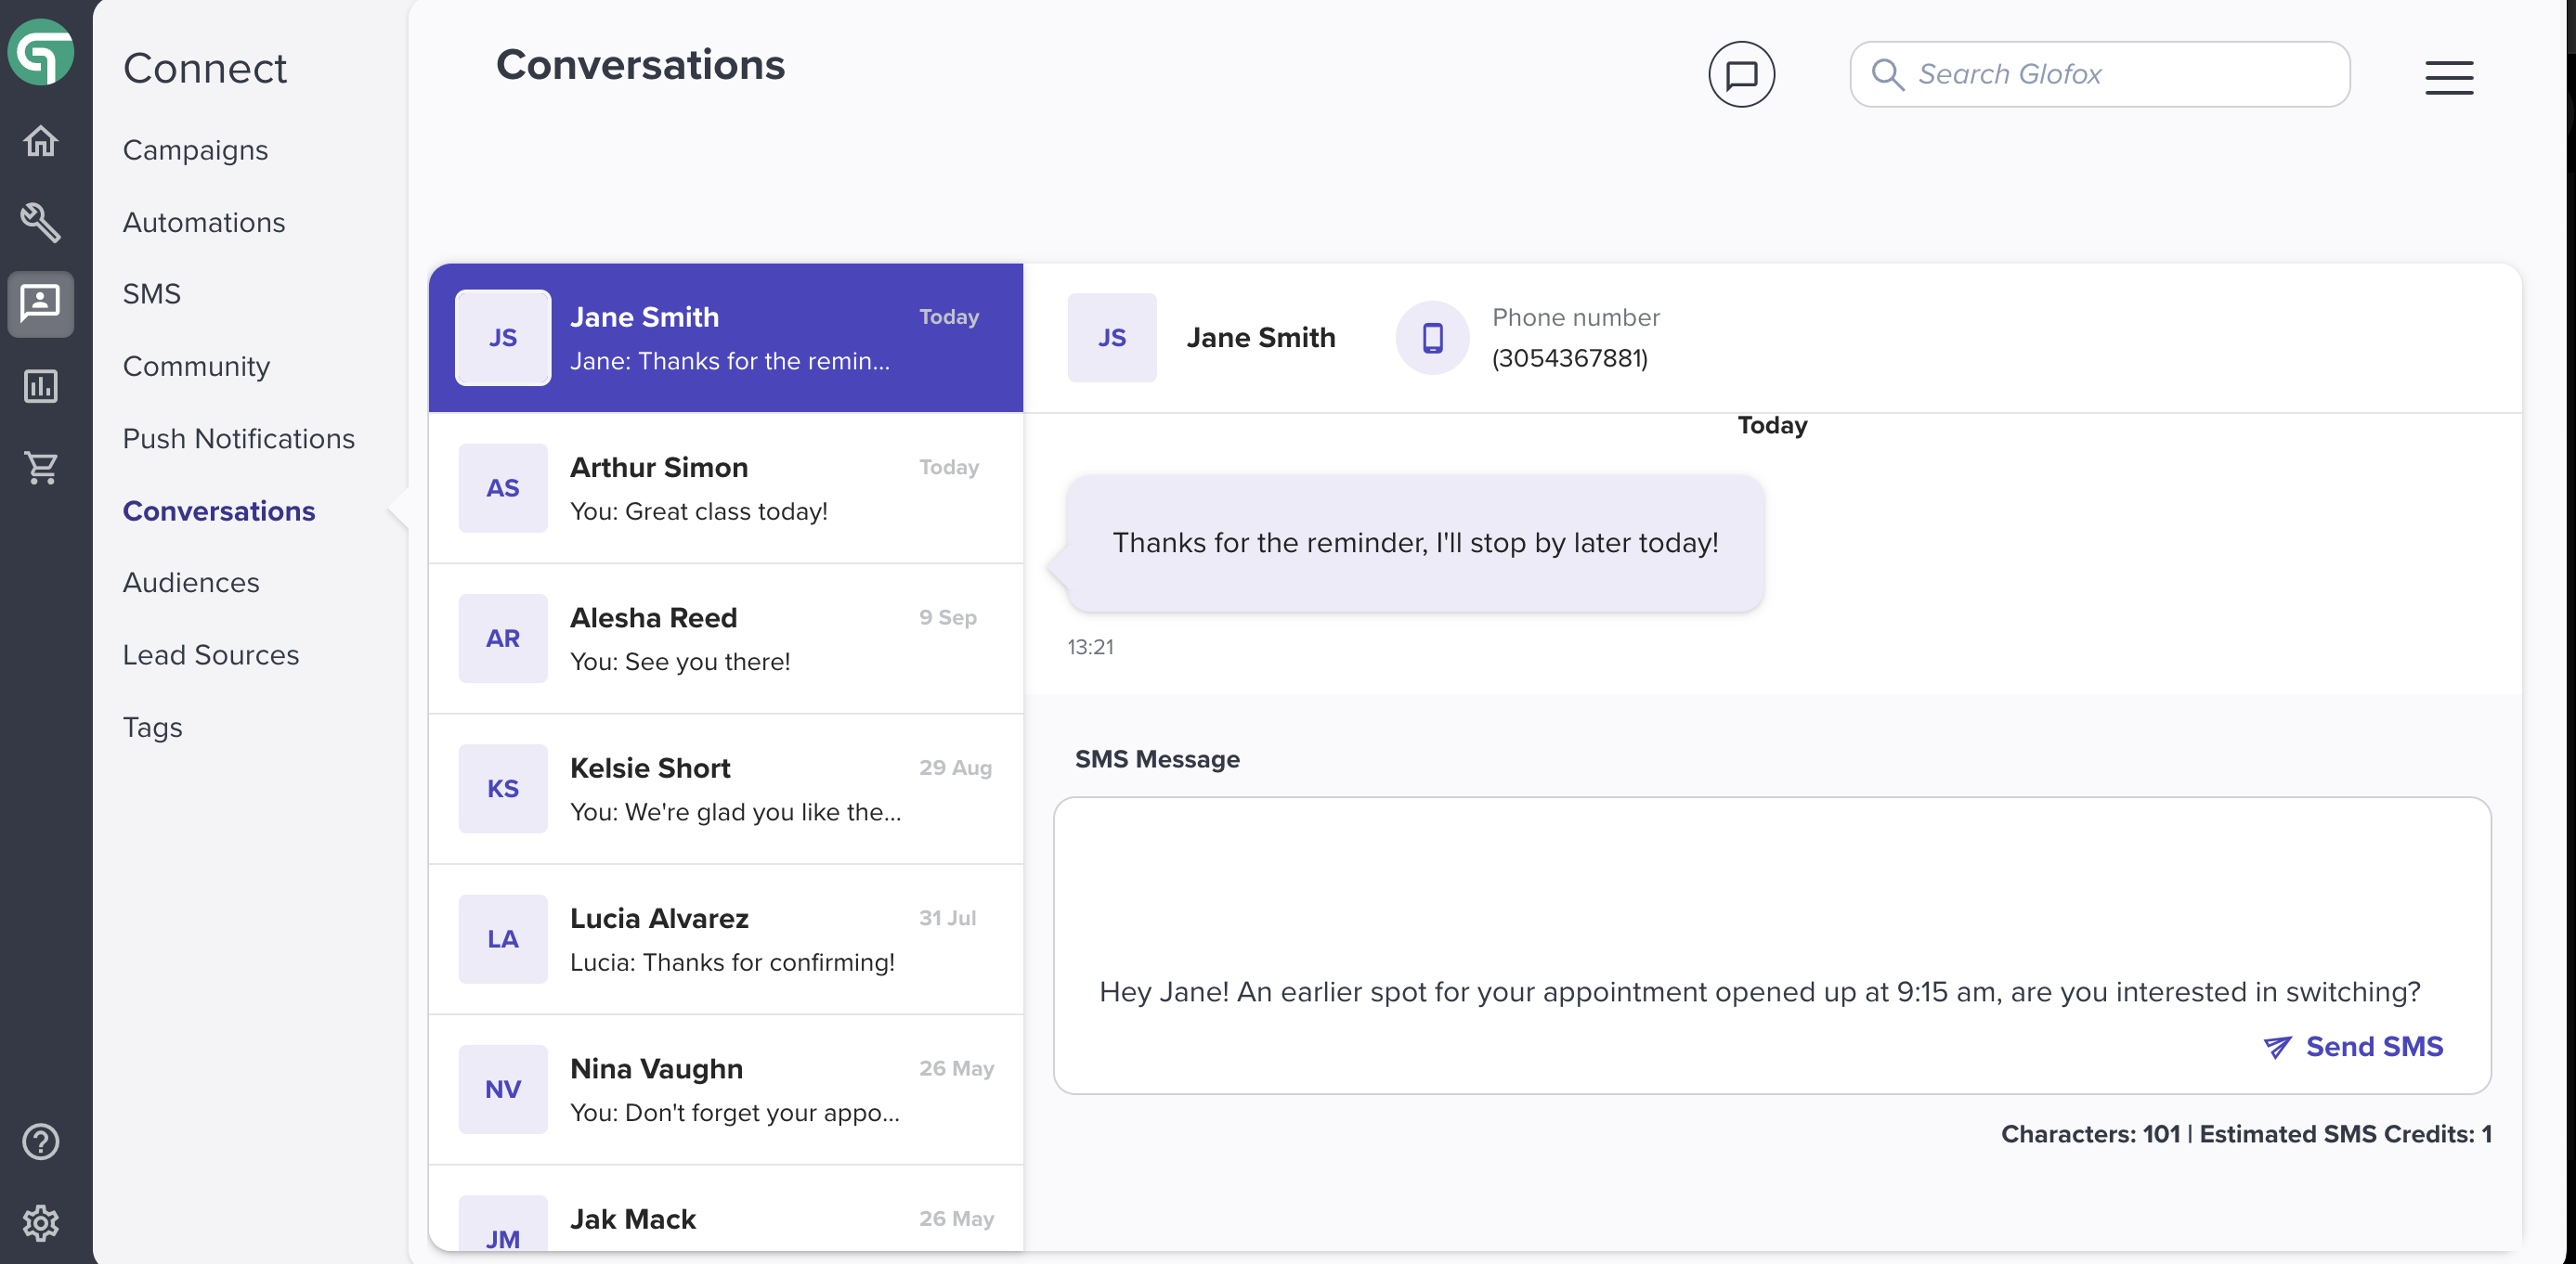Select Conversations in Connect menu
This screenshot has height=1264, width=2576.
[219, 510]
